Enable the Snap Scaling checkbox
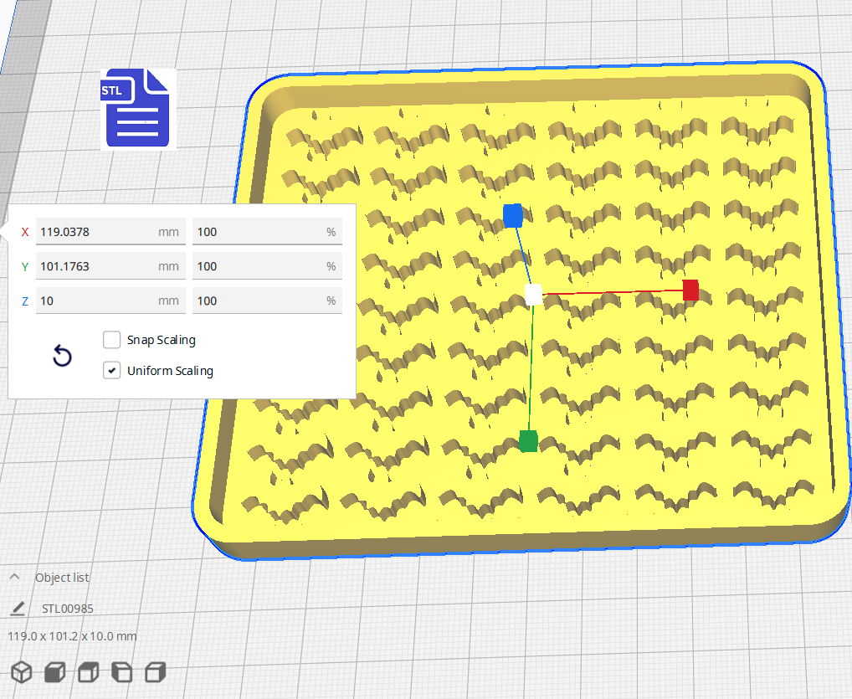The height and width of the screenshot is (699, 852). pos(112,340)
